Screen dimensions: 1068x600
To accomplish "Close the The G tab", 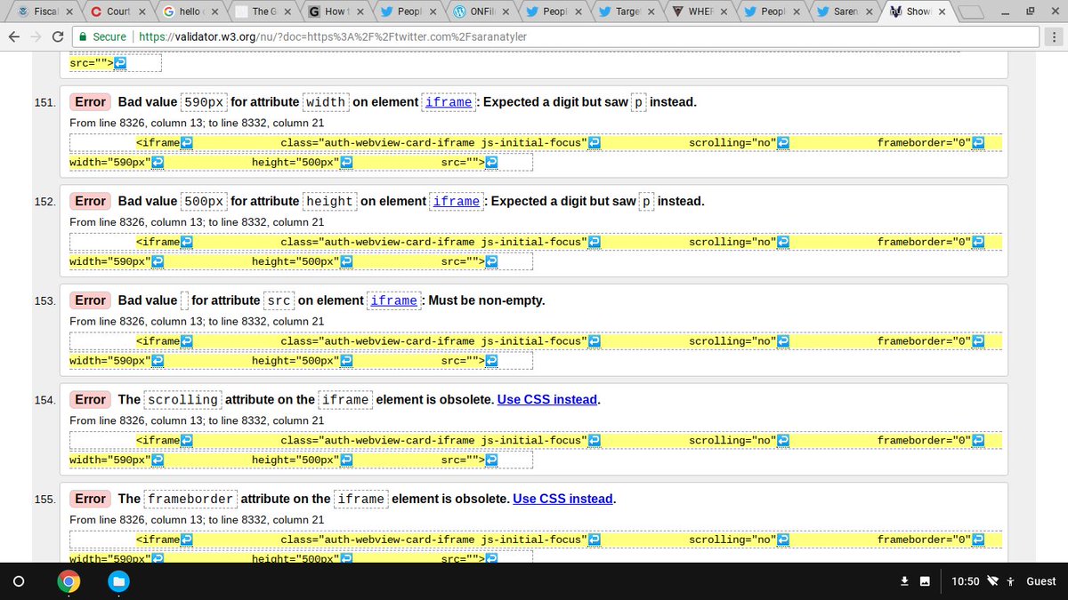I will click(287, 12).
